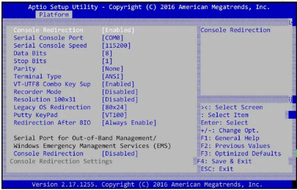The height and width of the screenshot is (190, 297).
Task: Open the [VT100] Putty KeyPad option
Action: pos(114,115)
